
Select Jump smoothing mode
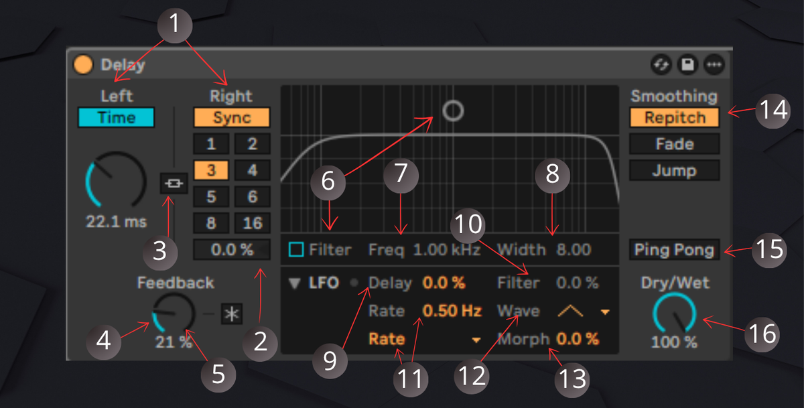675,170
